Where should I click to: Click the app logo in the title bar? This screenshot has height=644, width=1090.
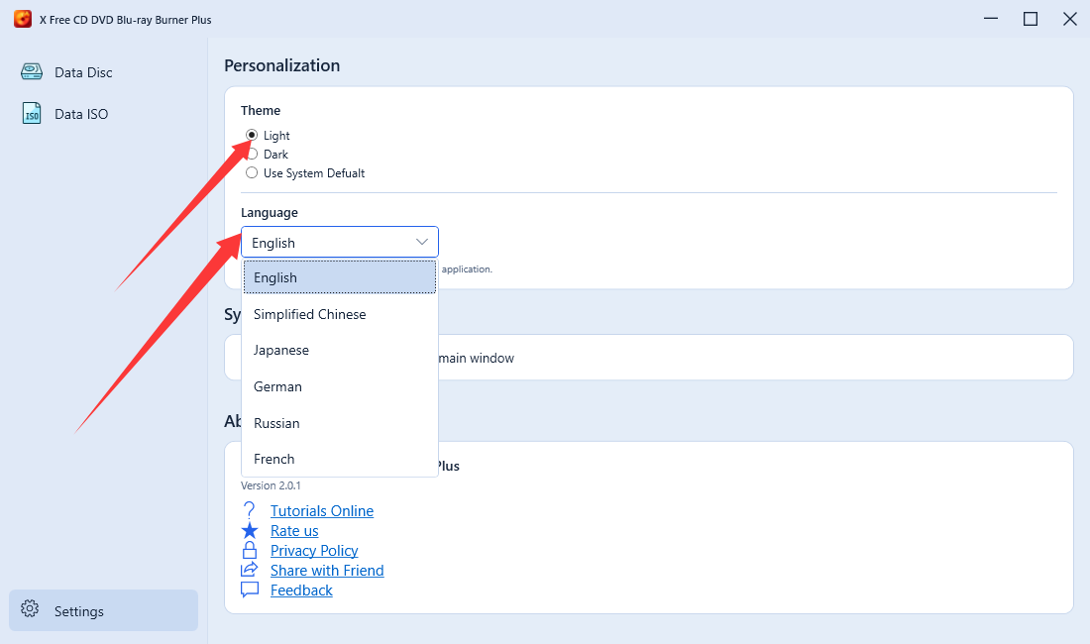pyautogui.click(x=23, y=19)
